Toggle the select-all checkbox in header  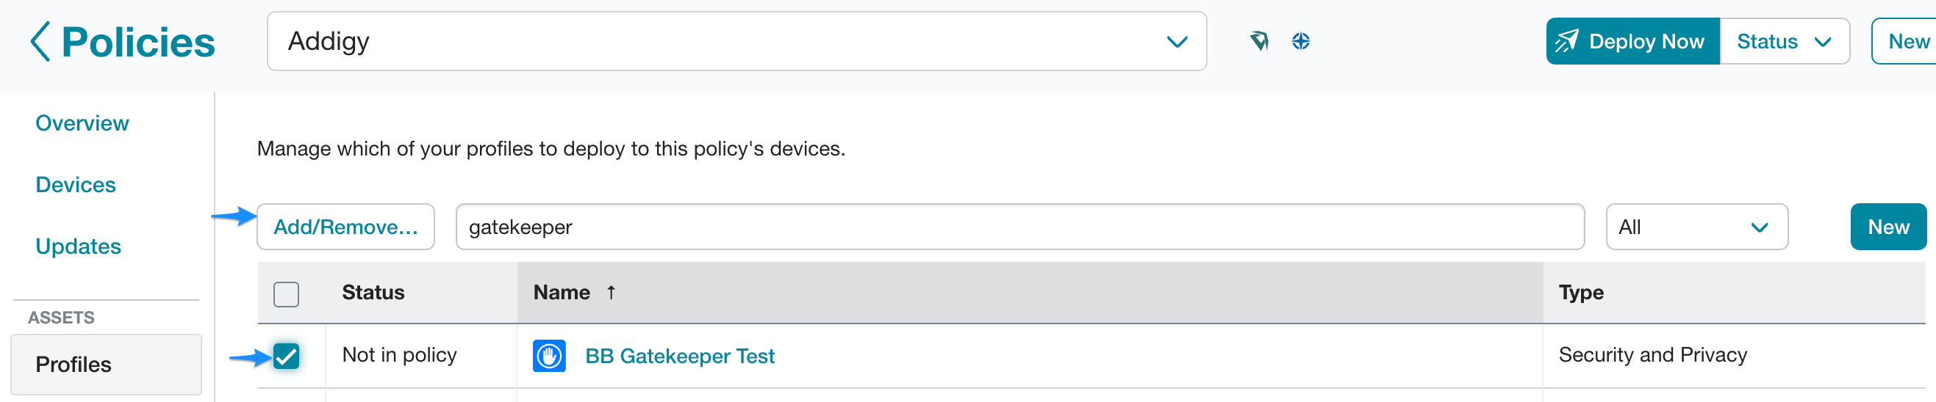pyautogui.click(x=287, y=294)
